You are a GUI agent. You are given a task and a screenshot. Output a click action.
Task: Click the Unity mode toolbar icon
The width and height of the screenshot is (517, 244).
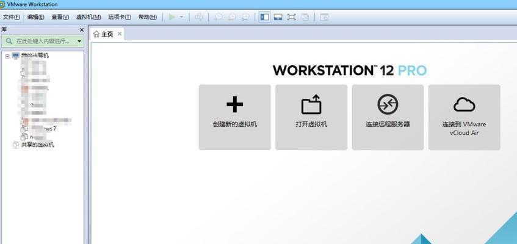pos(305,17)
